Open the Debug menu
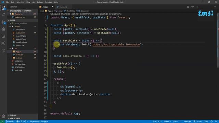 tap(40, 2)
